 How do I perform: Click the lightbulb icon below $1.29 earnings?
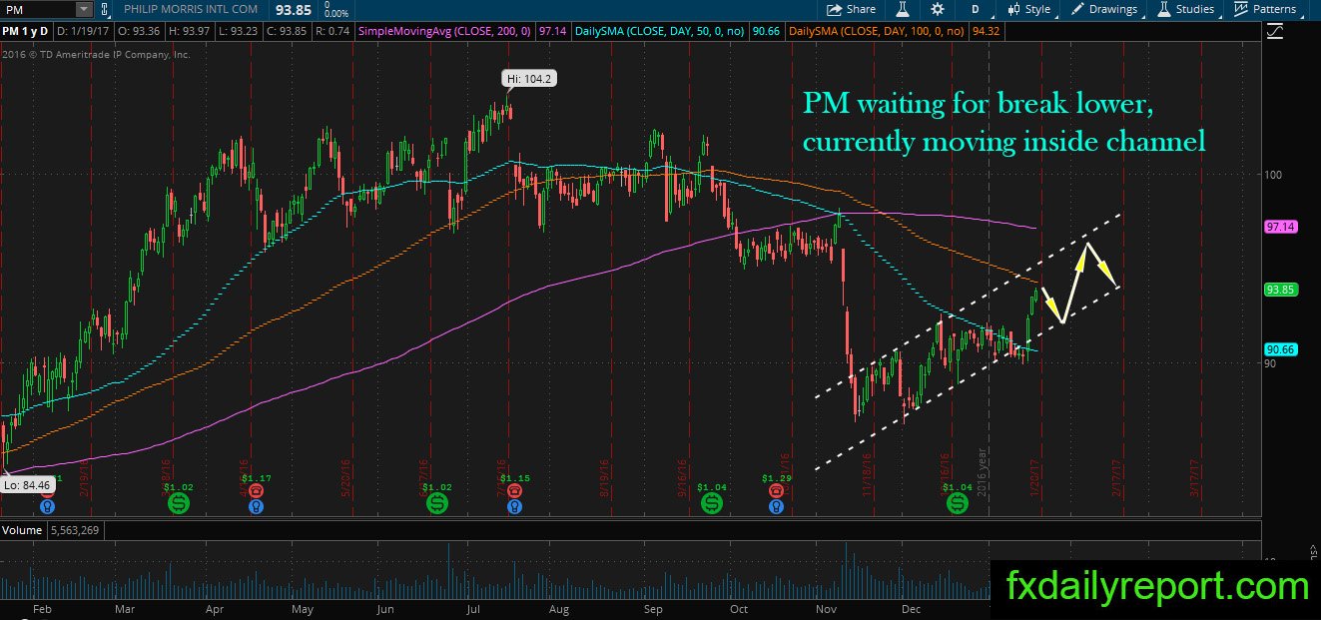pyautogui.click(x=775, y=507)
